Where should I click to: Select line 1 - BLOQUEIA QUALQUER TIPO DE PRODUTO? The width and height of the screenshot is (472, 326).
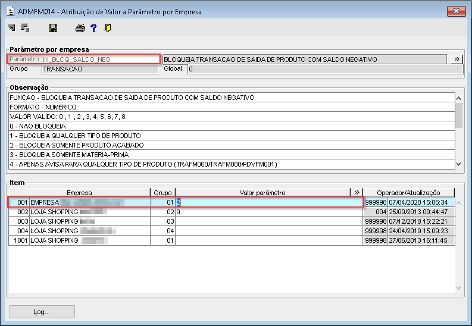point(232,136)
